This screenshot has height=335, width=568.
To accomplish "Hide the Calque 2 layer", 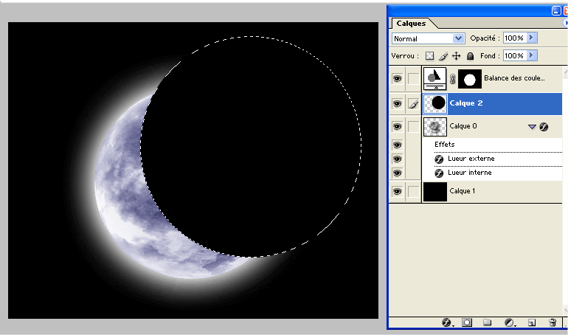I will (397, 104).
